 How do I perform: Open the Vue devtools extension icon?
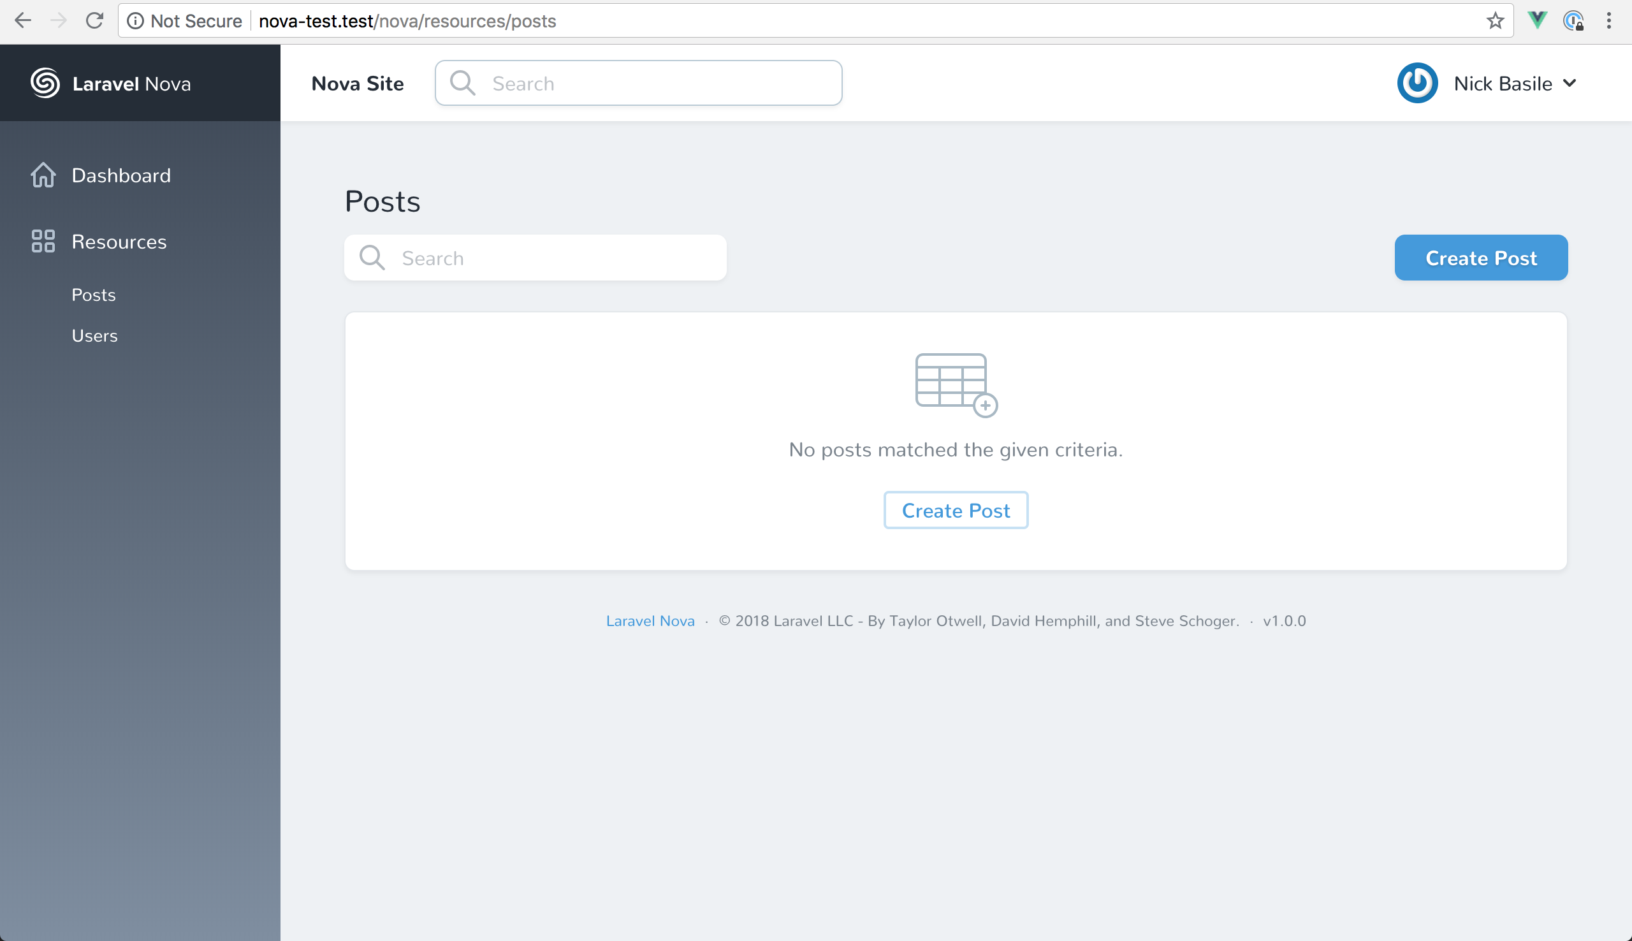(1537, 20)
